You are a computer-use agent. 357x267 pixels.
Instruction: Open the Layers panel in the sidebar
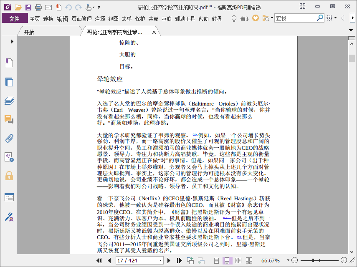[9, 101]
